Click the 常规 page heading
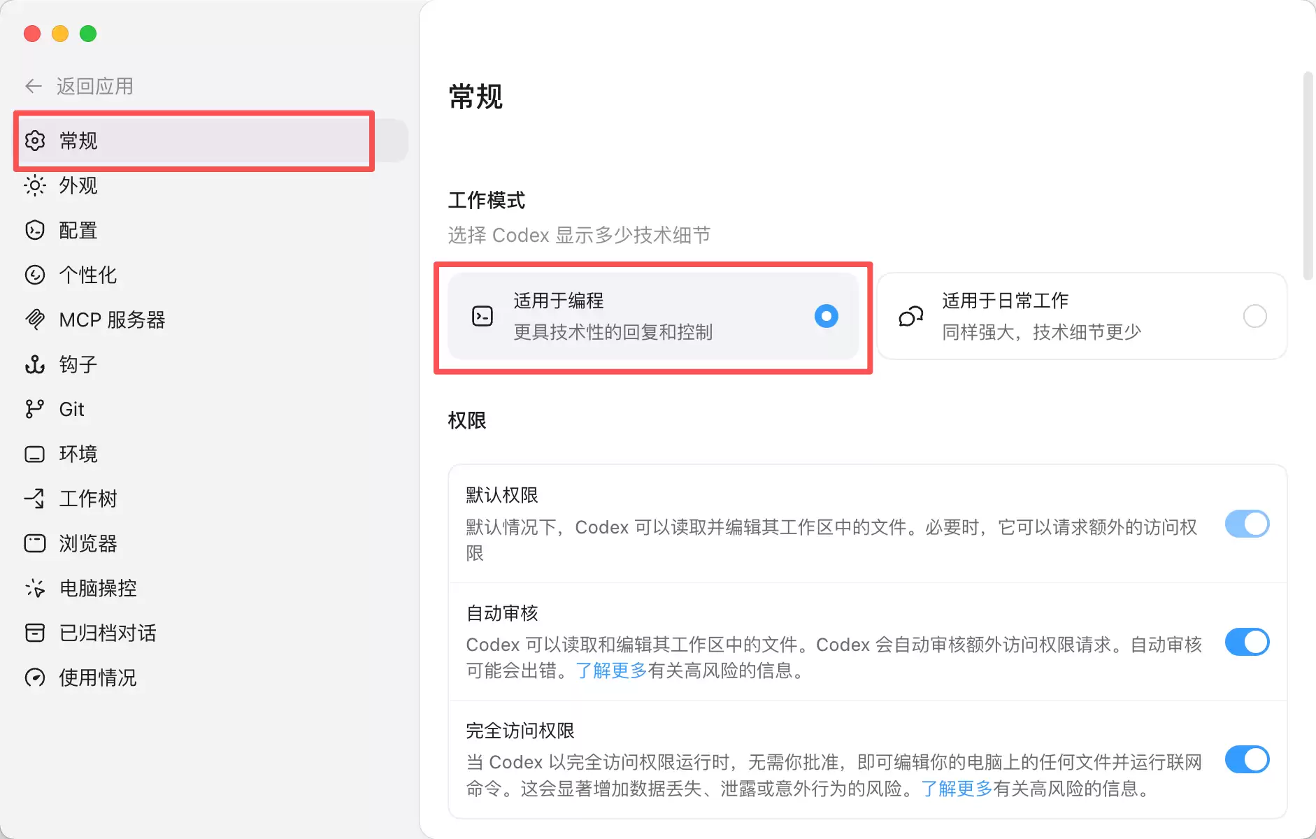This screenshot has width=1316, height=839. coord(475,96)
